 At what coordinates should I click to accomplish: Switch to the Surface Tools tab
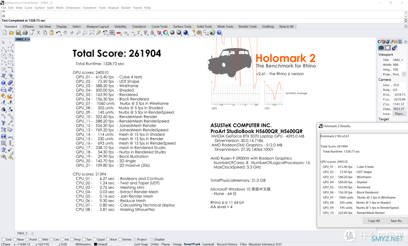click(x=182, y=26)
